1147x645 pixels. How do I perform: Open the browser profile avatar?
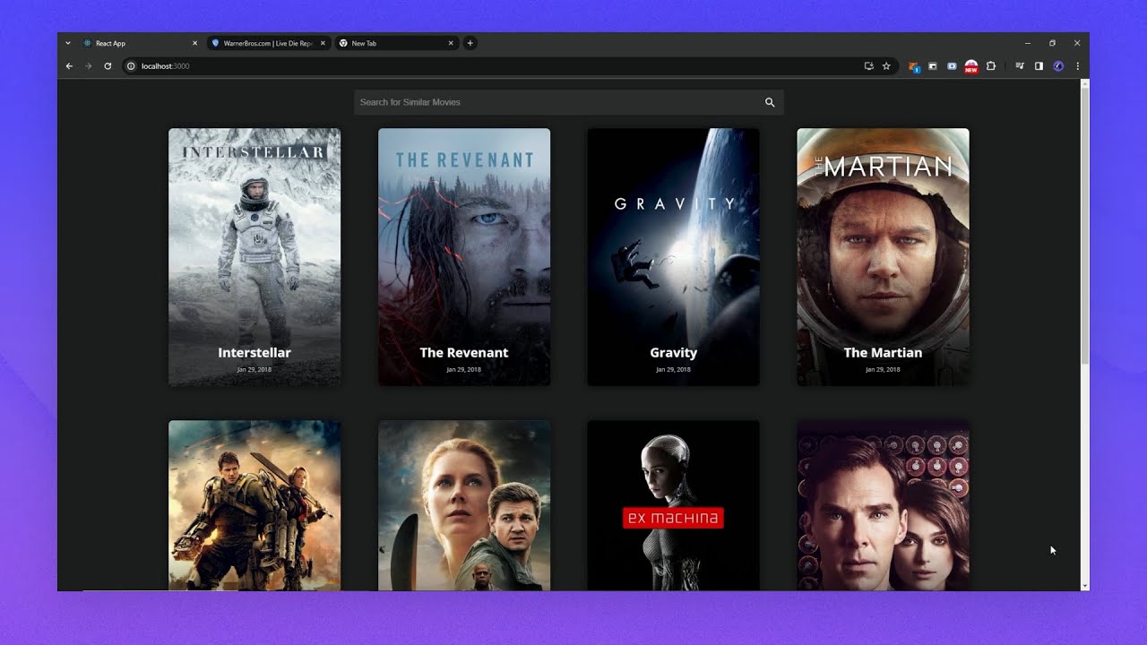[1058, 66]
